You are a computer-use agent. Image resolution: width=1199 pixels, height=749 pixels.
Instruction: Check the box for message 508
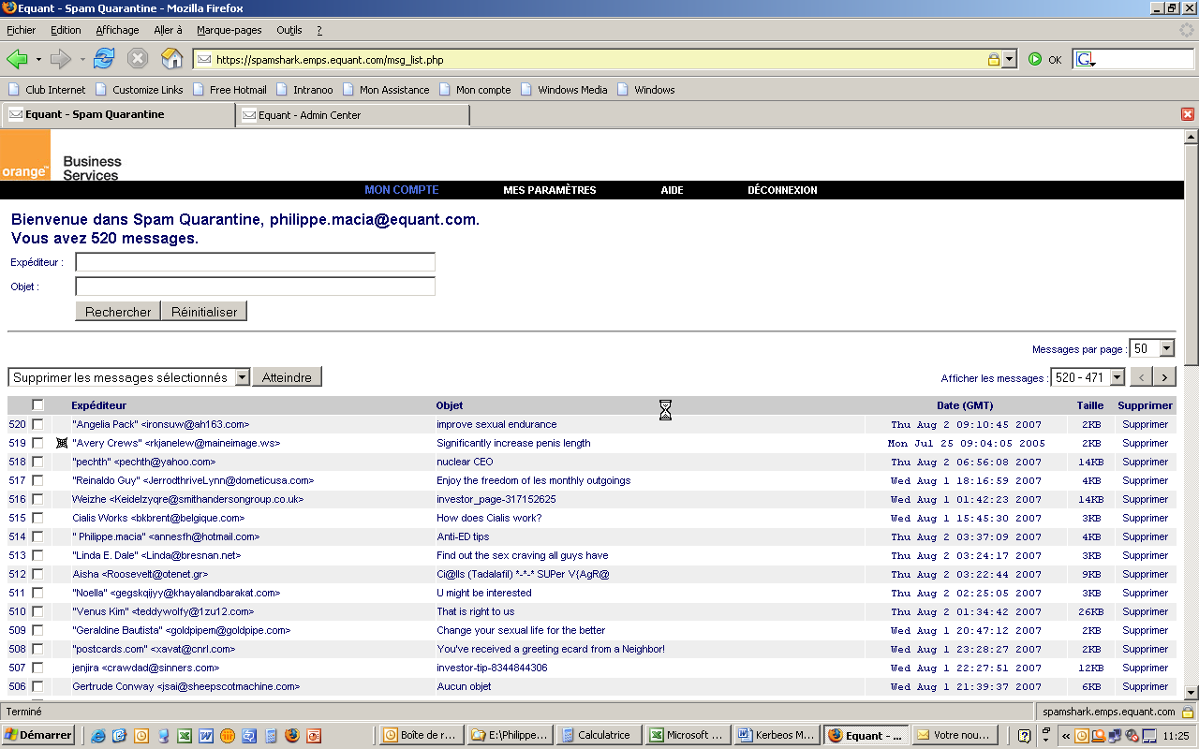(x=37, y=649)
